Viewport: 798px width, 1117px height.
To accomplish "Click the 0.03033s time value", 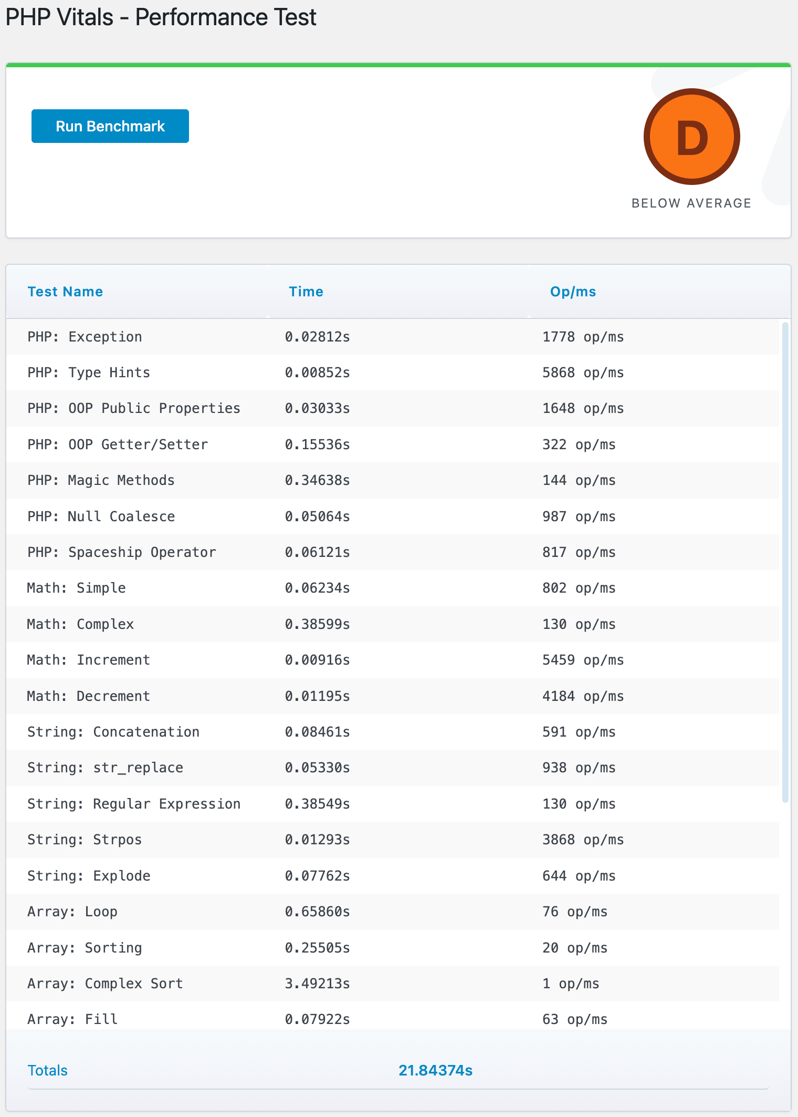I will click(x=317, y=408).
